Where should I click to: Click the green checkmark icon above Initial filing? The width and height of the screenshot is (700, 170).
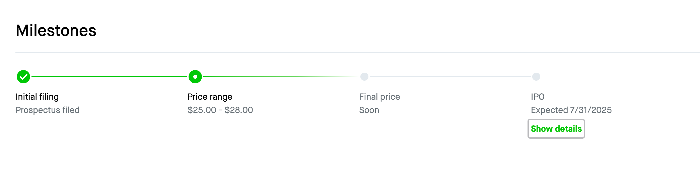(23, 77)
